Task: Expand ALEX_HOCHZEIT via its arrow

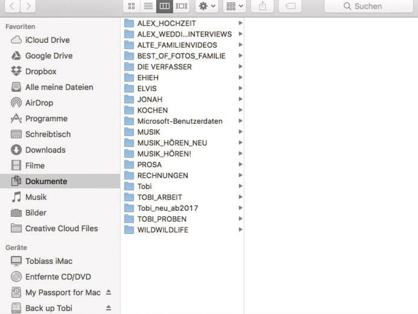Action: (240, 23)
